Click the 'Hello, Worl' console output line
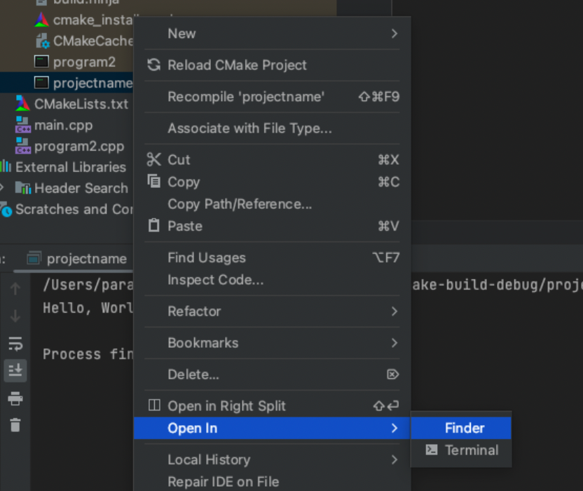The width and height of the screenshot is (583, 491). tap(88, 308)
